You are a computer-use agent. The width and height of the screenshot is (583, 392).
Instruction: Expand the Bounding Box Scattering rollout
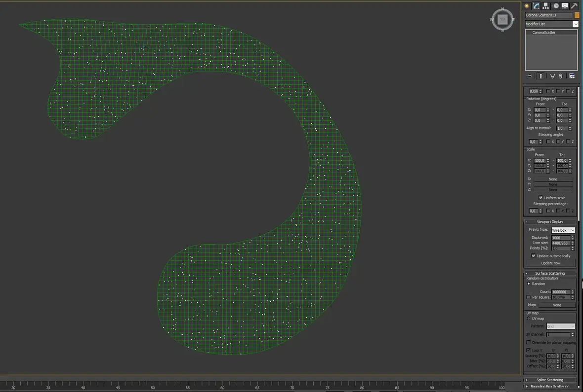pos(550,387)
